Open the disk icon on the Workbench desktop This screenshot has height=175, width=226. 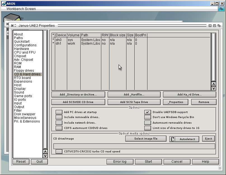click(12, 18)
